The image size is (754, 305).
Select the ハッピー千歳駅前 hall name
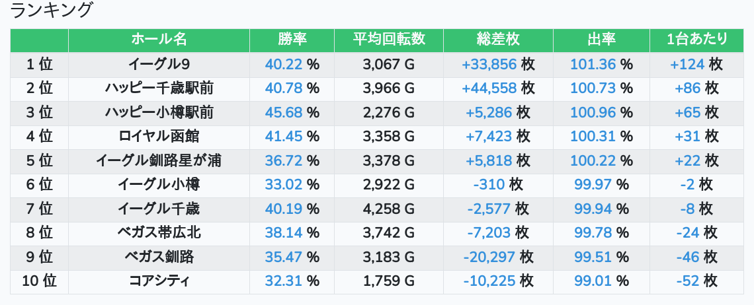[159, 88]
